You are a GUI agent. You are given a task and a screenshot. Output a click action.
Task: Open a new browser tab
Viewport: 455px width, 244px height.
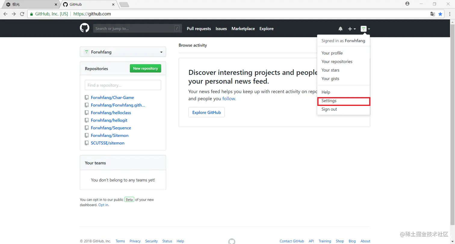click(124, 5)
